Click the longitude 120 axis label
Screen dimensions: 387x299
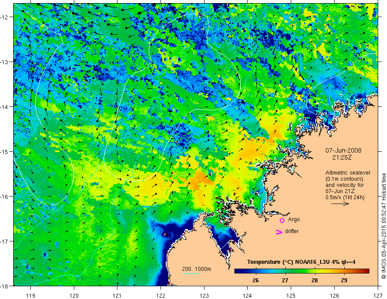(74, 295)
